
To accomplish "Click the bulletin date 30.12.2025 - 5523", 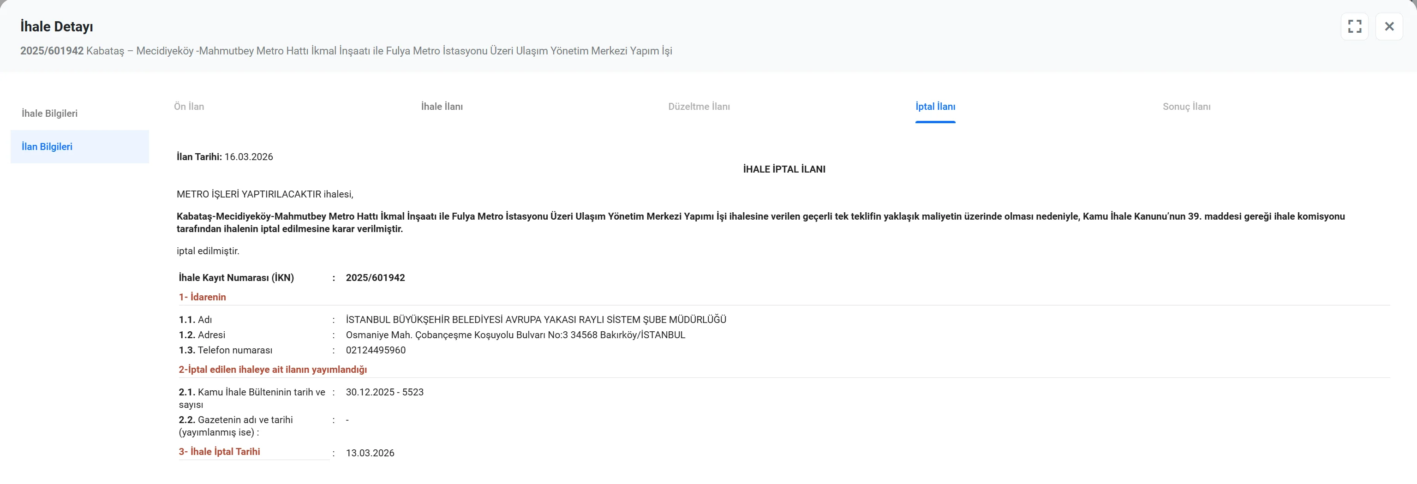I will [x=384, y=392].
